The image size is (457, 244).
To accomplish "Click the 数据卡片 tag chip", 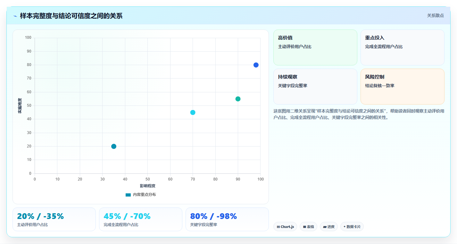I will coord(352,227).
